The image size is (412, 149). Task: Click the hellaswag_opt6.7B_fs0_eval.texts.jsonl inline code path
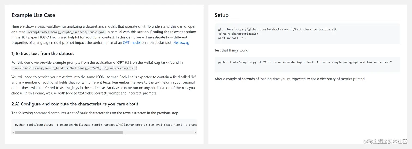coord(74,68)
